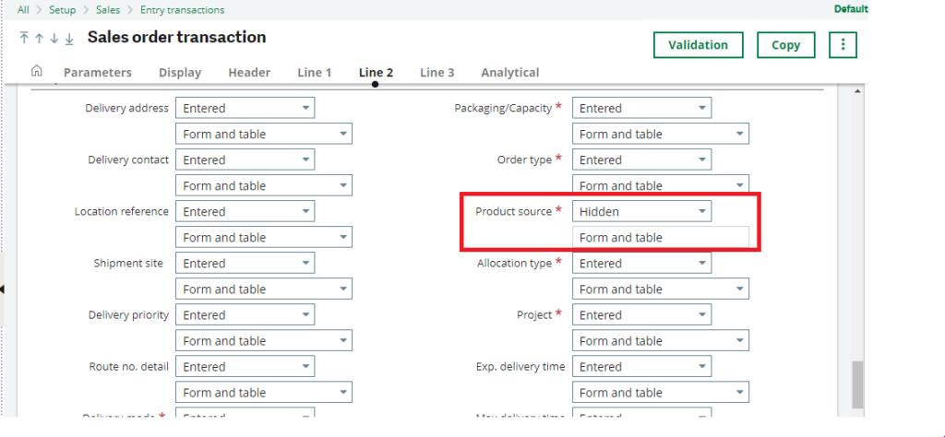
Task: Click the Copy button
Action: 786,45
